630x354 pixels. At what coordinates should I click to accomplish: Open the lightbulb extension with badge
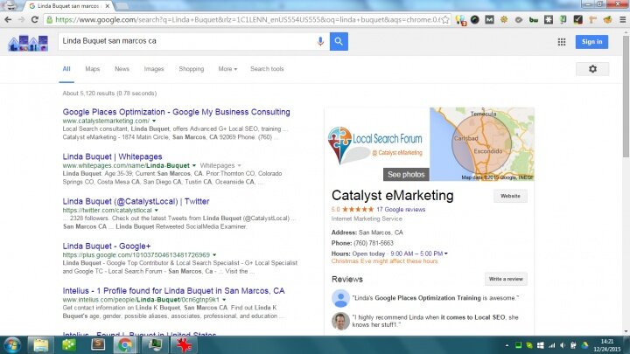coord(460,19)
